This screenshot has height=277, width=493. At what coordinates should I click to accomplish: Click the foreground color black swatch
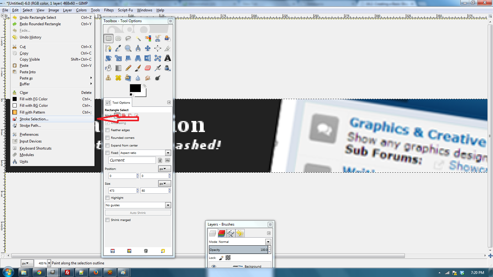click(135, 88)
